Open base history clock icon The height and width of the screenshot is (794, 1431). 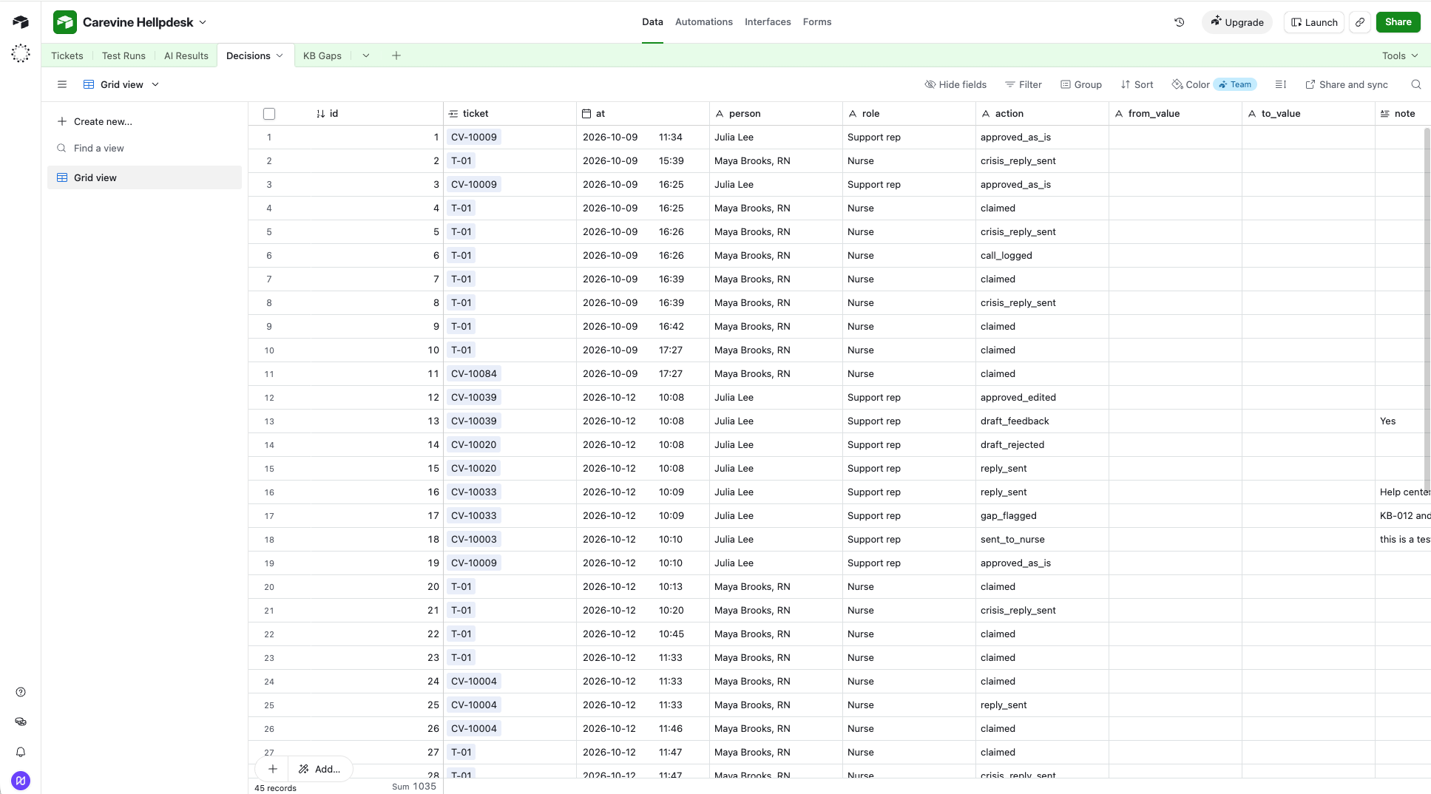(1180, 22)
